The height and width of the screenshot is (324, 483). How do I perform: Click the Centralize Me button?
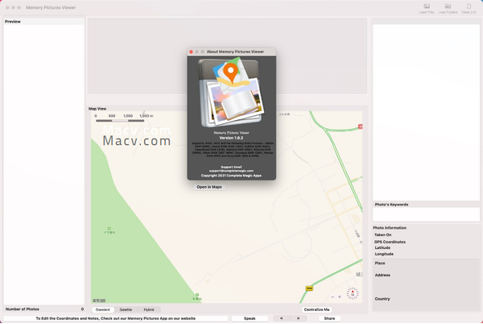[316, 309]
